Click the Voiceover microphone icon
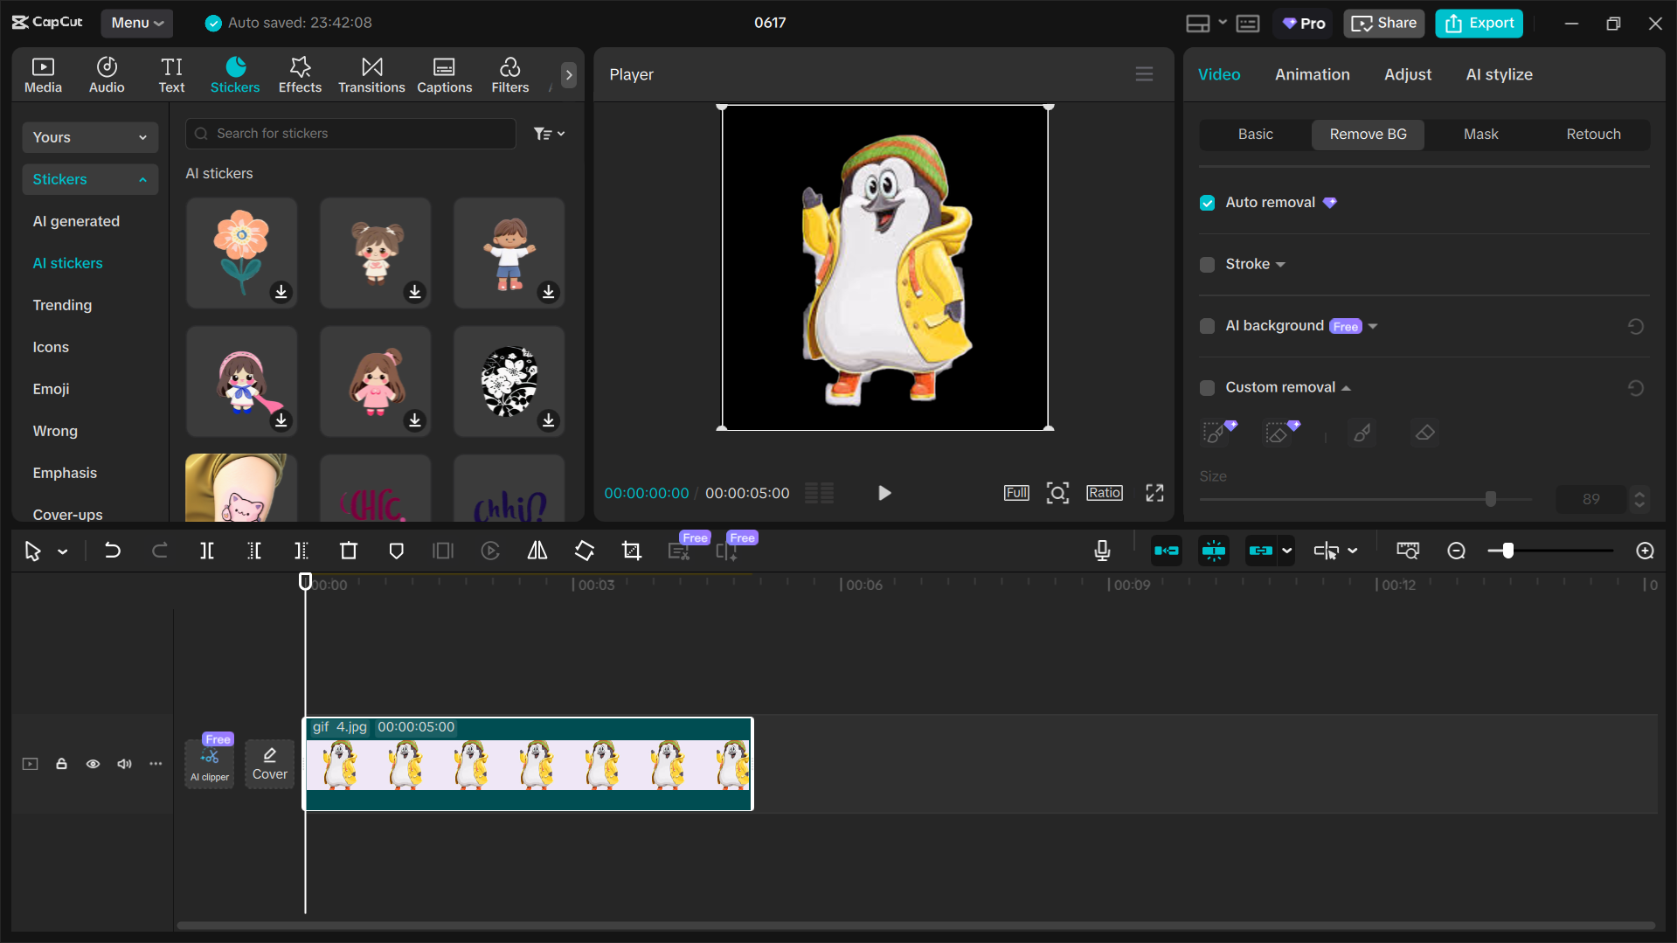Viewport: 1677px width, 943px height. (1102, 551)
